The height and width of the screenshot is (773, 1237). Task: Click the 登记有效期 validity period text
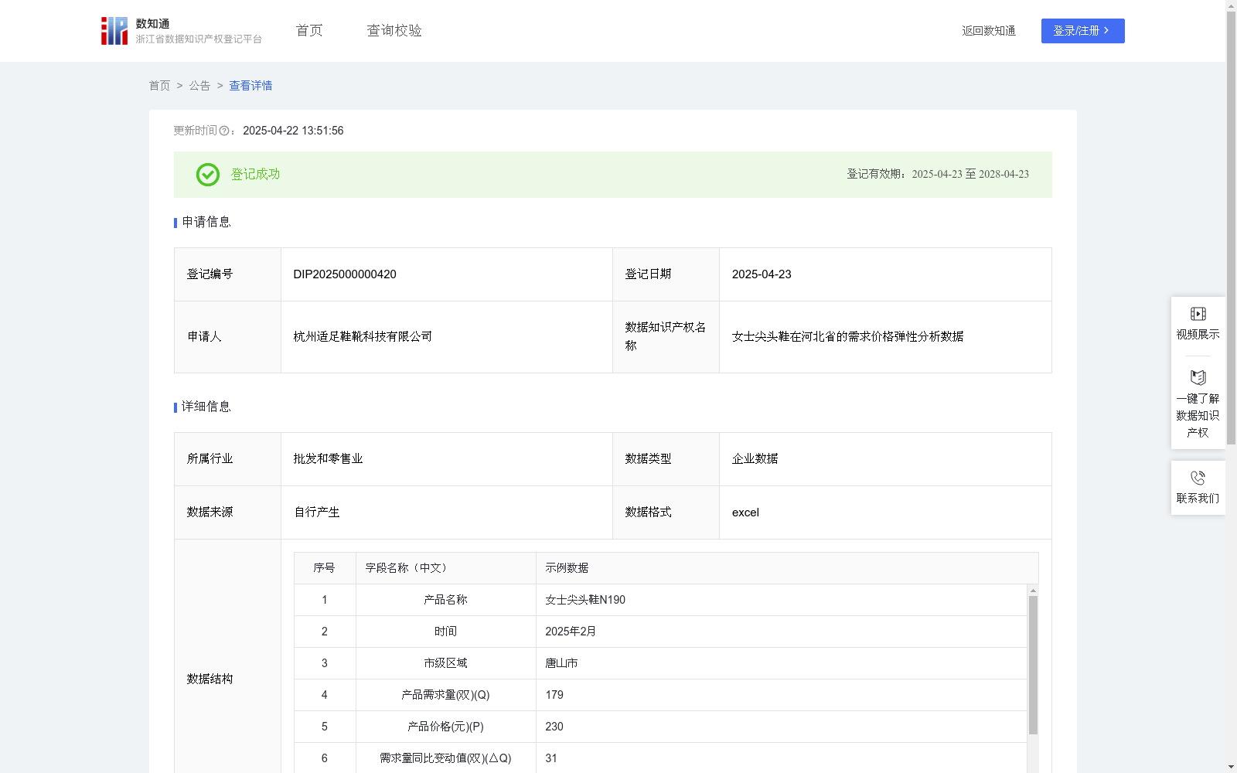coord(938,175)
